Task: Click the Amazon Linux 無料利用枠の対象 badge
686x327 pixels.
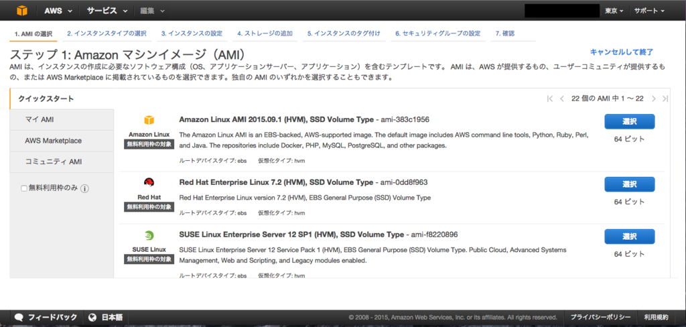Action: (x=149, y=145)
